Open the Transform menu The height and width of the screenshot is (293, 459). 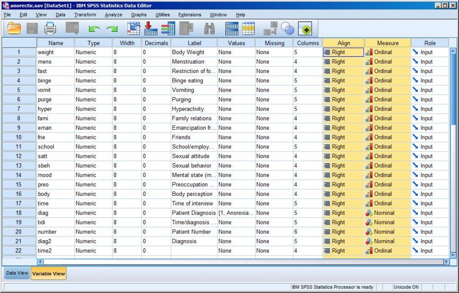coord(85,15)
